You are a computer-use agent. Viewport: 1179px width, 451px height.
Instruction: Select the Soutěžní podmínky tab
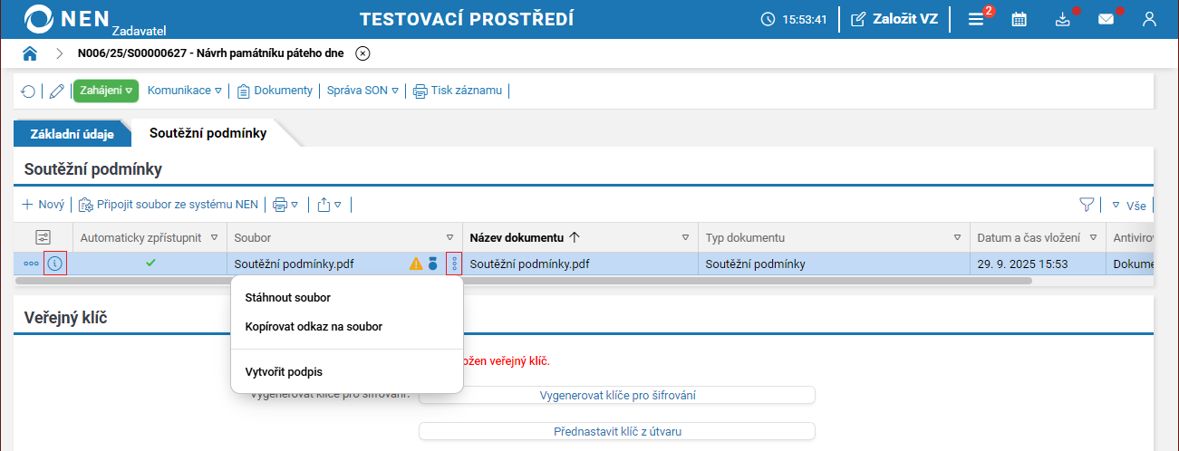coord(208,133)
